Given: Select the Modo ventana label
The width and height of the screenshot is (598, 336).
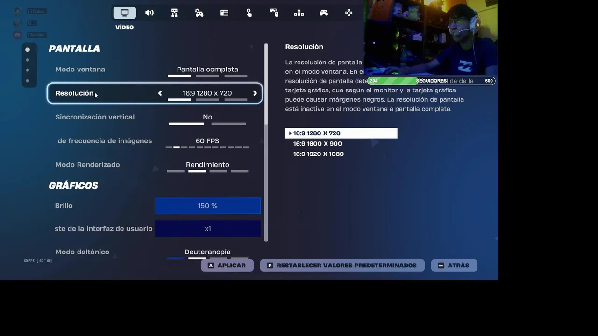Looking at the screenshot, I should (x=80, y=70).
